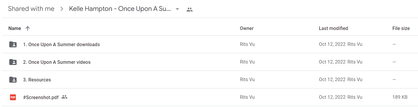Click the shared folder icon for Once Upon A Summer videos
Screen dimensions: 418x107
pyautogui.click(x=13, y=62)
